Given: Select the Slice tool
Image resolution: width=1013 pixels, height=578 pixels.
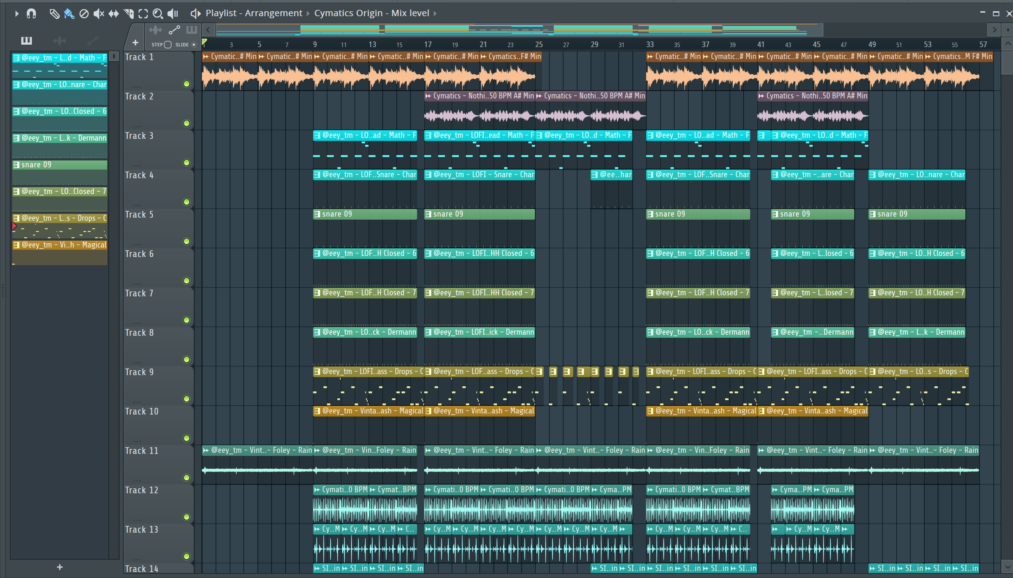Looking at the screenshot, I should point(128,13).
